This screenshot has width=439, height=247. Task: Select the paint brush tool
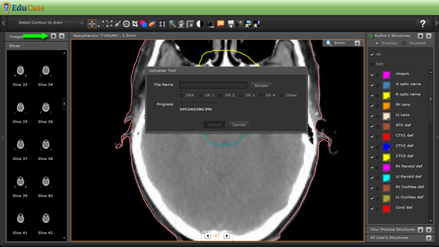pos(118,24)
